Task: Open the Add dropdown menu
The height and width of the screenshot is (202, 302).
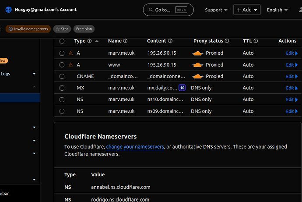Action: pos(247,10)
